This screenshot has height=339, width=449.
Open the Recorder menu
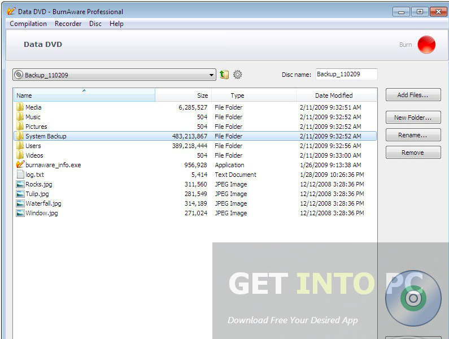coord(68,24)
